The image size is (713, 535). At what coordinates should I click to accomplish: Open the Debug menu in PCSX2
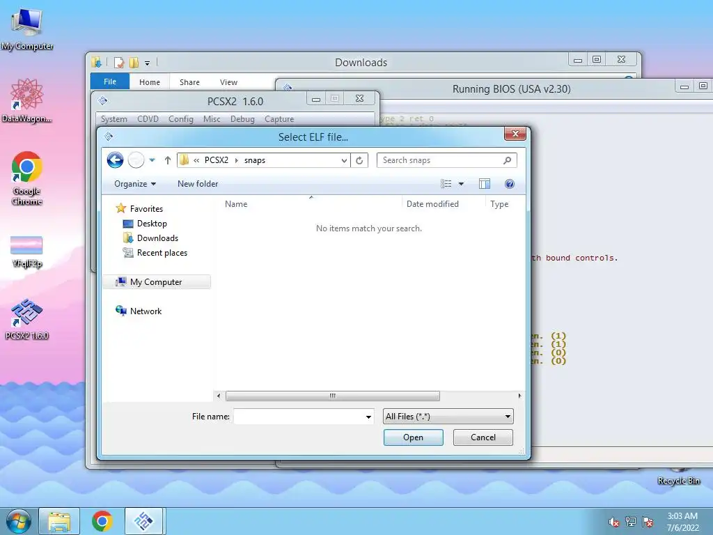tap(242, 118)
